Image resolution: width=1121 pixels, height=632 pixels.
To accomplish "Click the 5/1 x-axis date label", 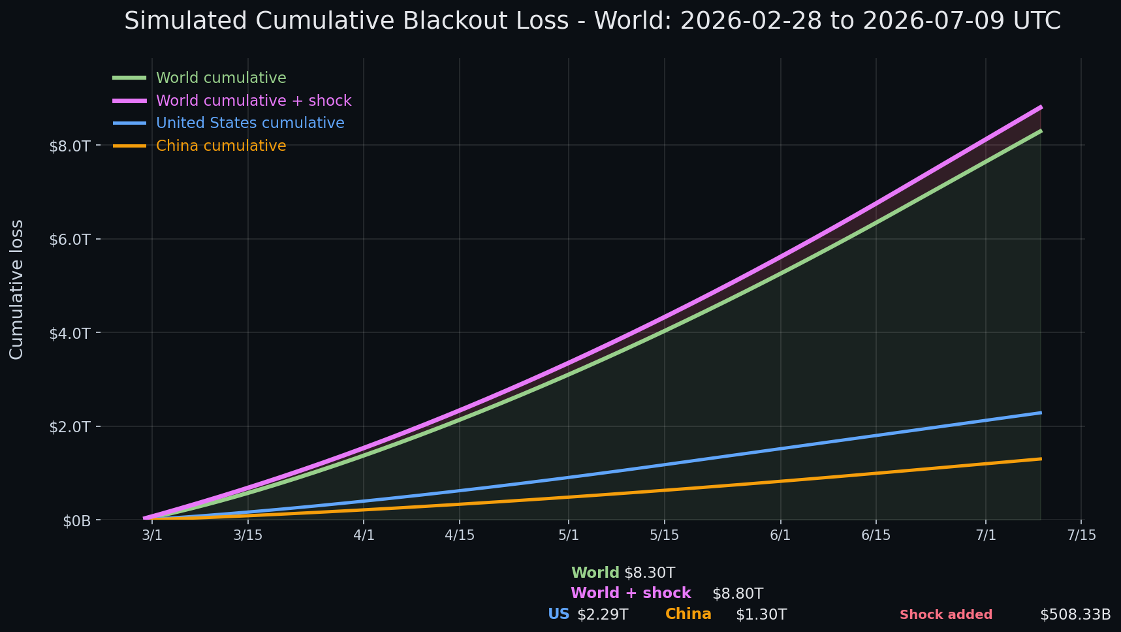I will 569,535.
